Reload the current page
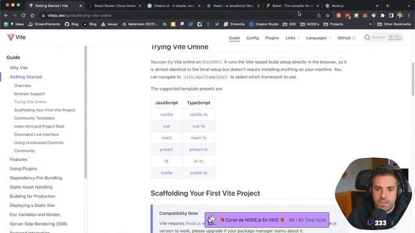Viewport: 415px width, 233px height. (x=23, y=16)
